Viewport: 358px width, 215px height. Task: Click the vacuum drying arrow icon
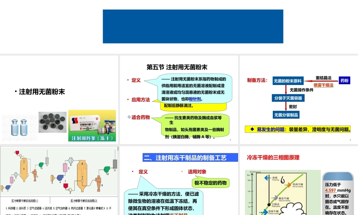tap(276, 198)
